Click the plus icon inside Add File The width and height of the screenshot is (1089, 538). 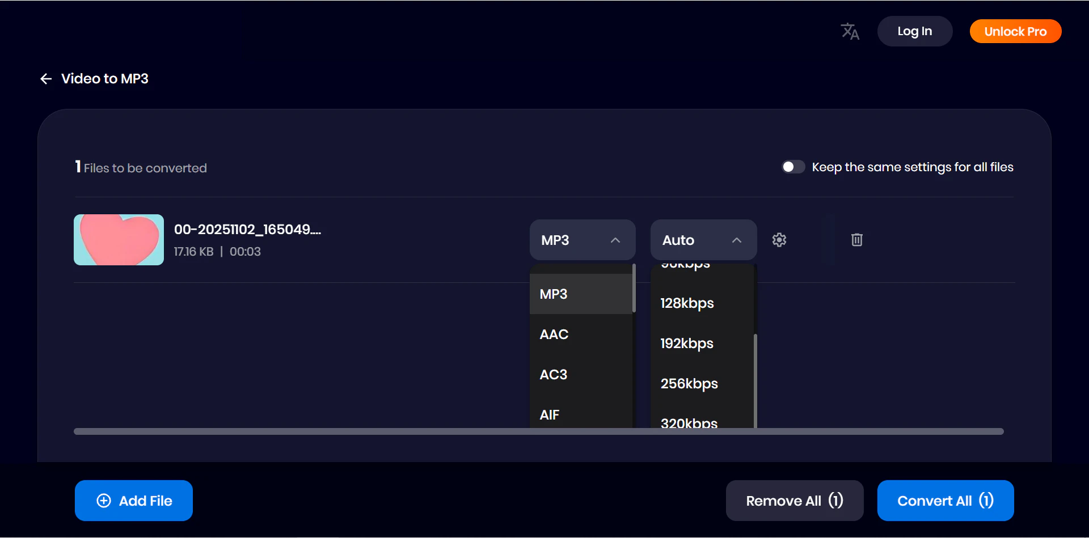pyautogui.click(x=104, y=501)
